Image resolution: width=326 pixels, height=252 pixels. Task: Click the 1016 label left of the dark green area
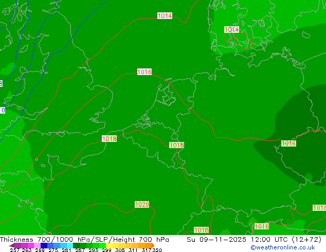pos(288,143)
